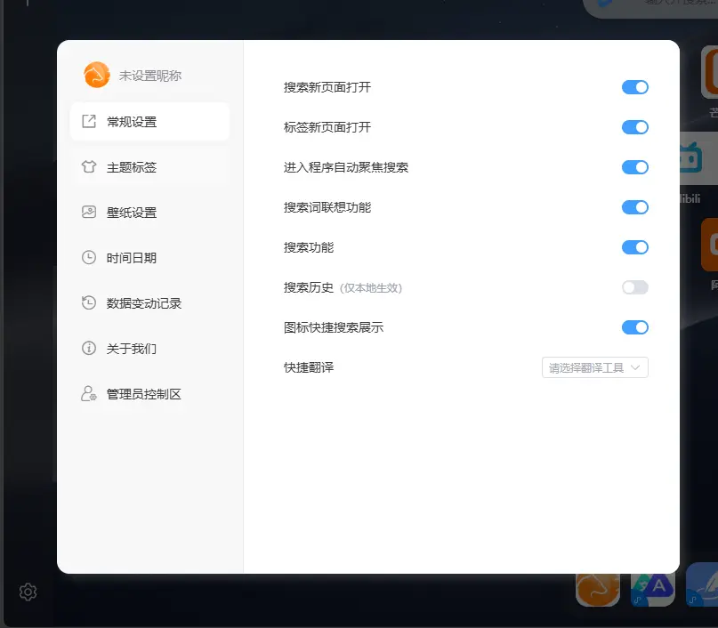Click the info icon beside 关于我们
Viewport: 718px width, 628px height.
(x=89, y=348)
